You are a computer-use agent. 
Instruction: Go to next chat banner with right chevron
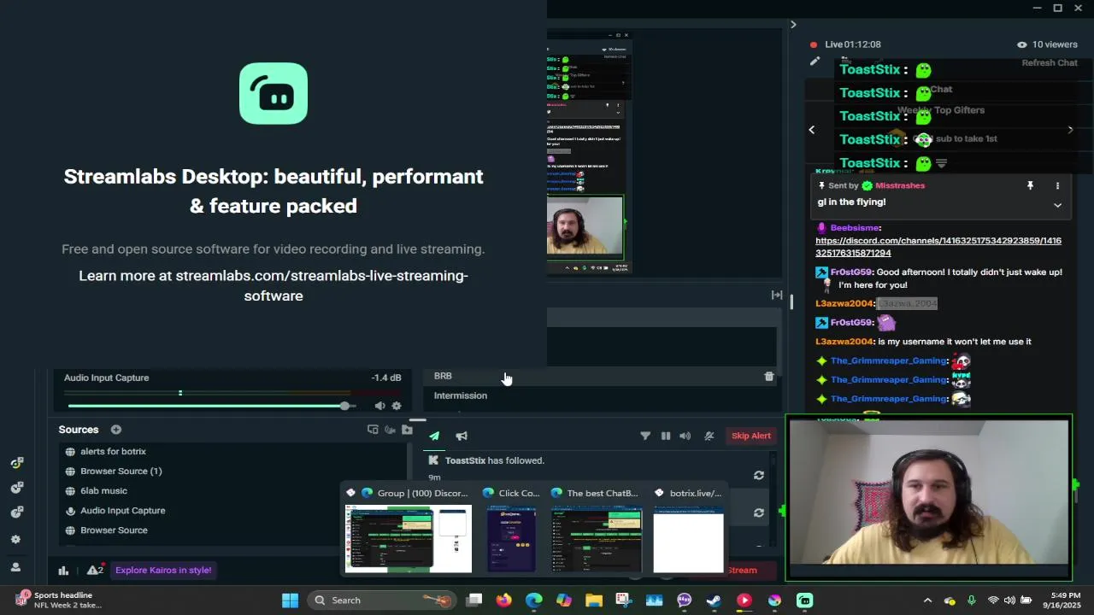click(x=1070, y=130)
